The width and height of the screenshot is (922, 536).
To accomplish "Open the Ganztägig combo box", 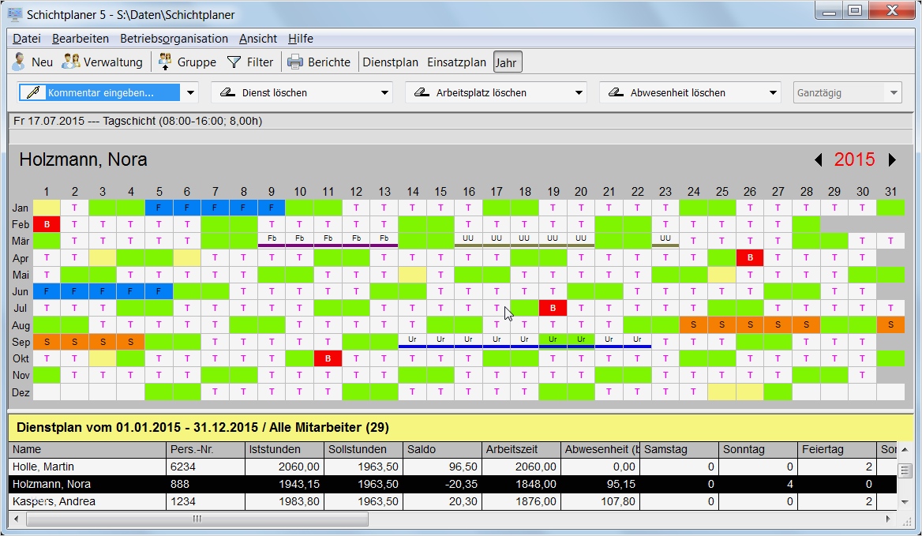I will (x=847, y=93).
